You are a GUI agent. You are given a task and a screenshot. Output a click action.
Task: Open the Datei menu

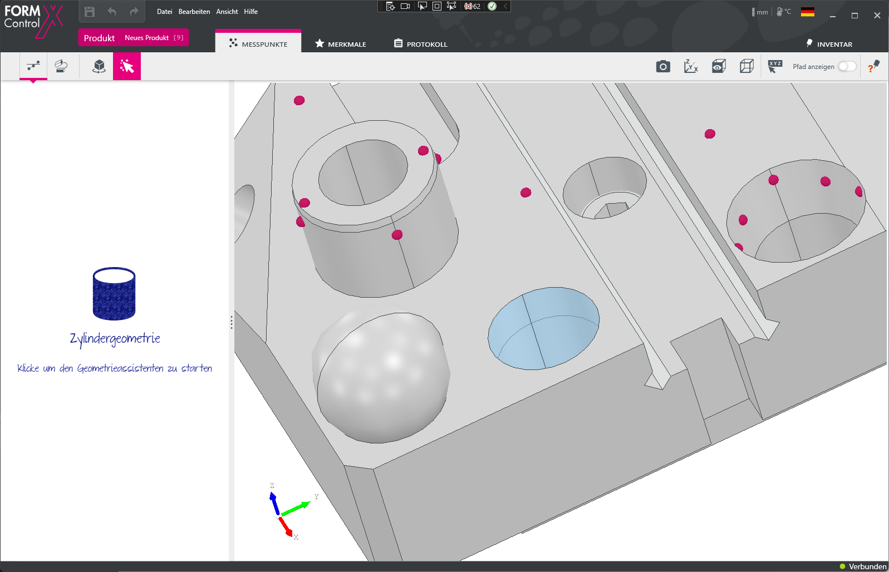click(164, 12)
